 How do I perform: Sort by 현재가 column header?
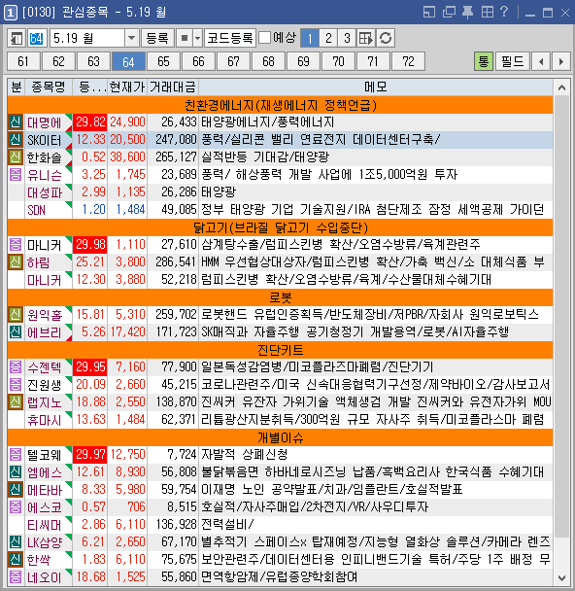[x=127, y=87]
